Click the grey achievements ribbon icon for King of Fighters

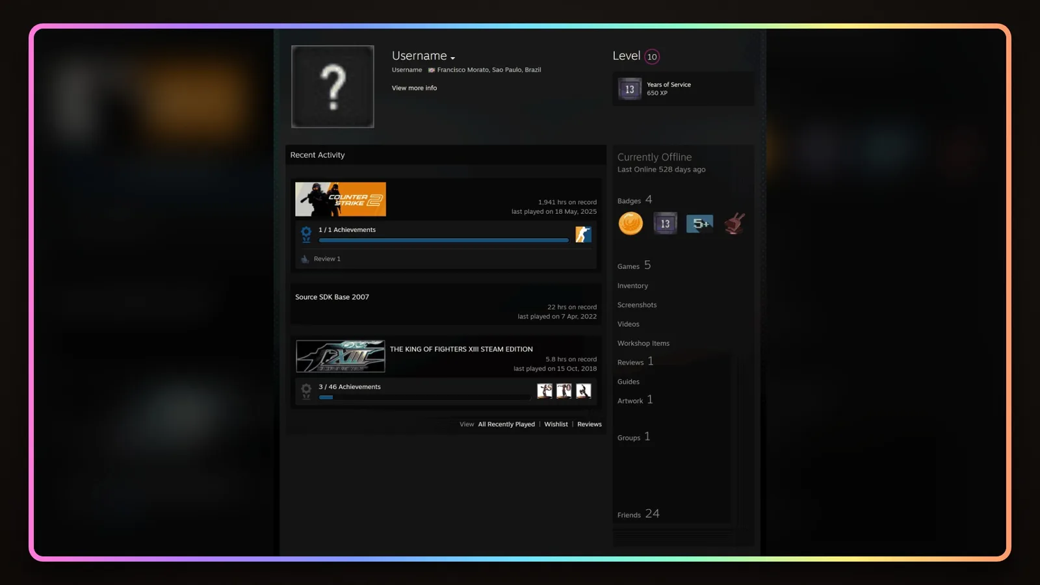[x=306, y=391]
